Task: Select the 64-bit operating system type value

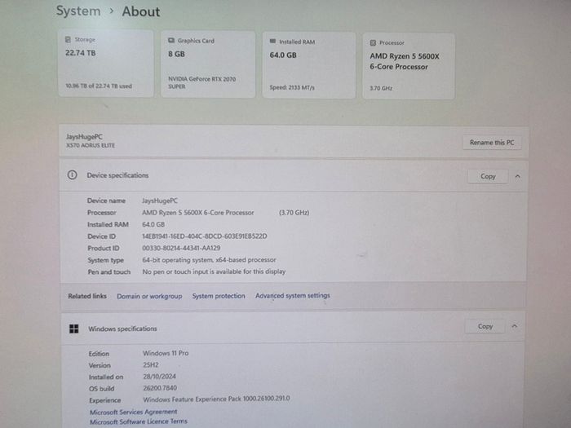Action: pos(209,260)
